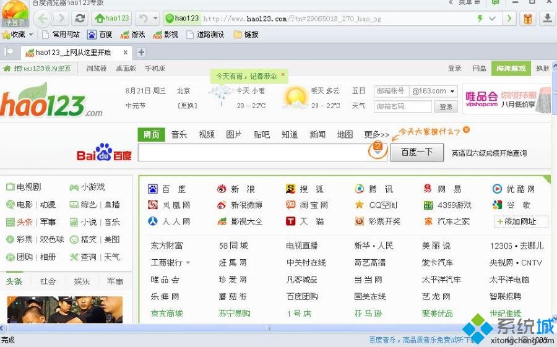The image size is (557, 347).
Task: Open the orange hot-search dropdown in search box
Action: pyautogui.click(x=378, y=149)
